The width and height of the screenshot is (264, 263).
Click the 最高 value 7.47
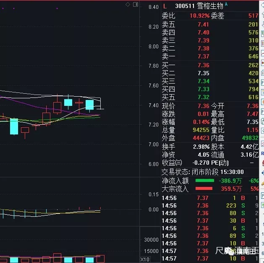point(253,114)
